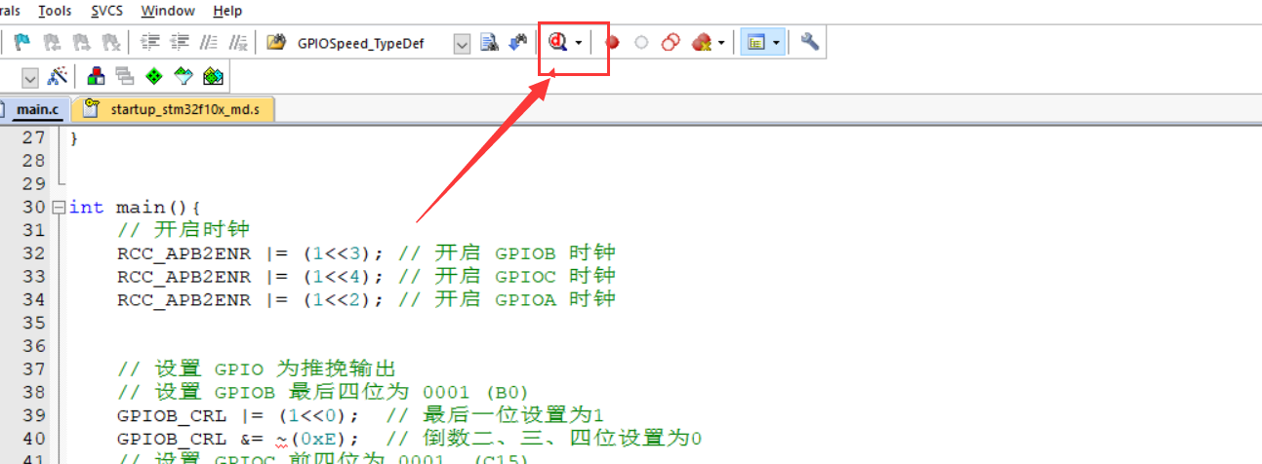Viewport: 1262px width, 464px height.
Task: Kill all breakpoints
Action: pyautogui.click(x=701, y=43)
